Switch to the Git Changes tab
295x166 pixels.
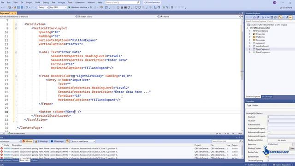[267, 97]
